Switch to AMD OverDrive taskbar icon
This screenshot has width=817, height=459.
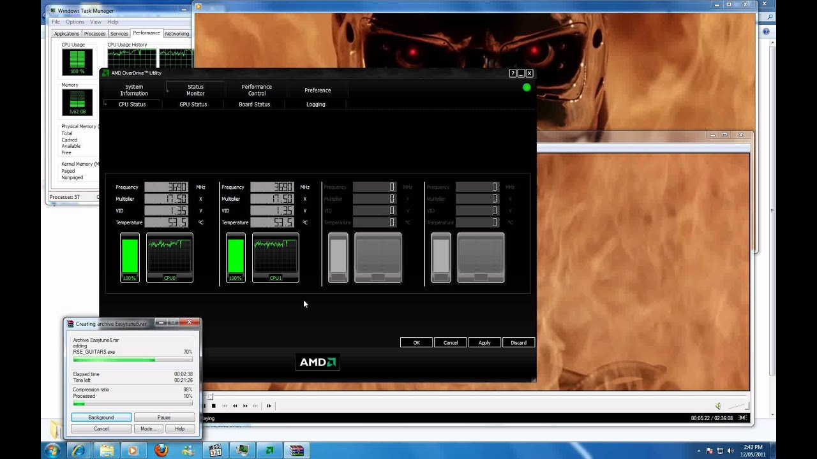point(270,450)
